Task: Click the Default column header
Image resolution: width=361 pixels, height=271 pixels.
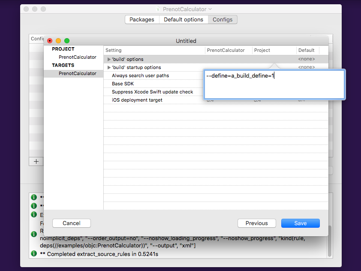Action: tap(308, 50)
